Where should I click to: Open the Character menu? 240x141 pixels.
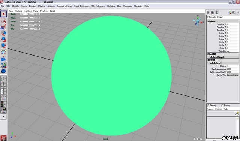click(138, 6)
